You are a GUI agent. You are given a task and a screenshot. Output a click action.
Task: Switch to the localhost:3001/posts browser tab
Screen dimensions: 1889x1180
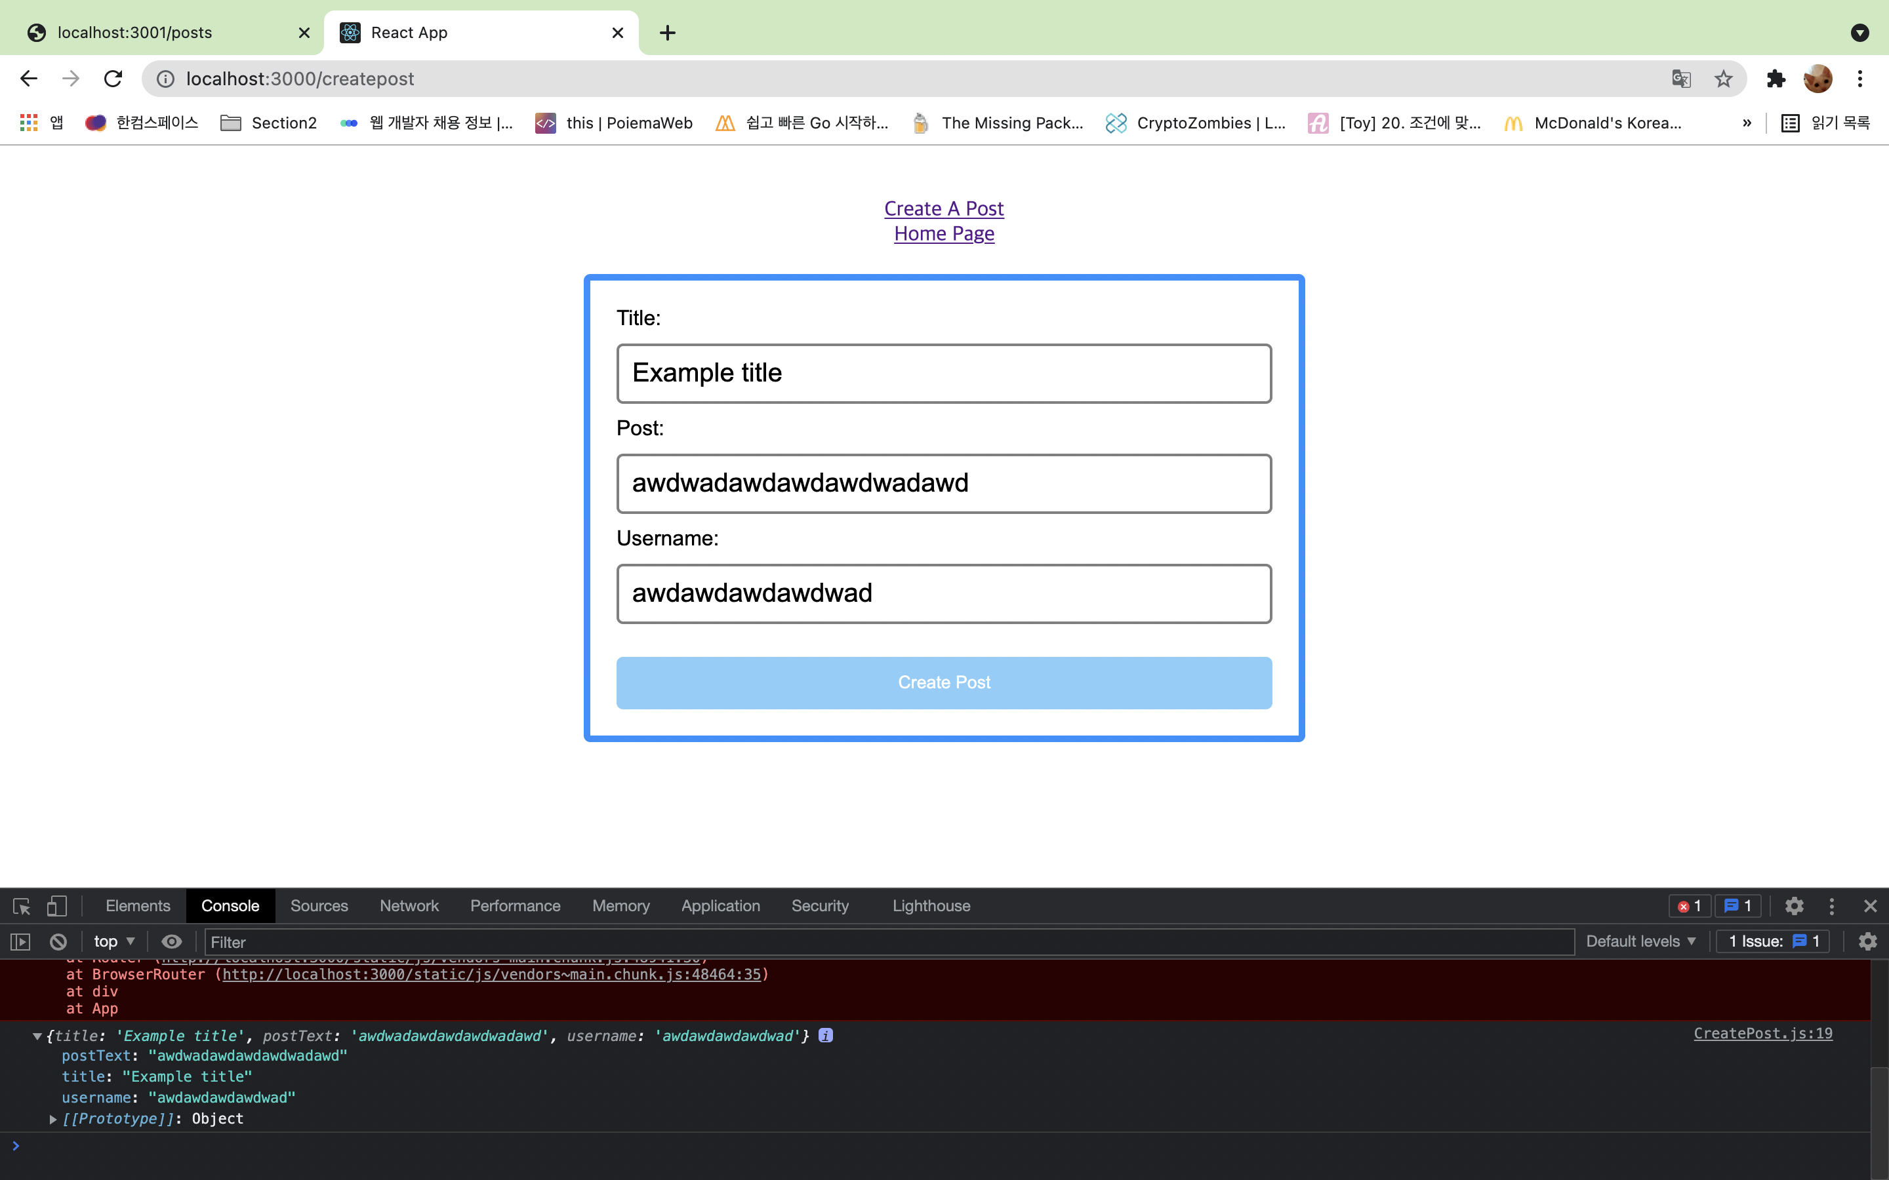tap(134, 33)
